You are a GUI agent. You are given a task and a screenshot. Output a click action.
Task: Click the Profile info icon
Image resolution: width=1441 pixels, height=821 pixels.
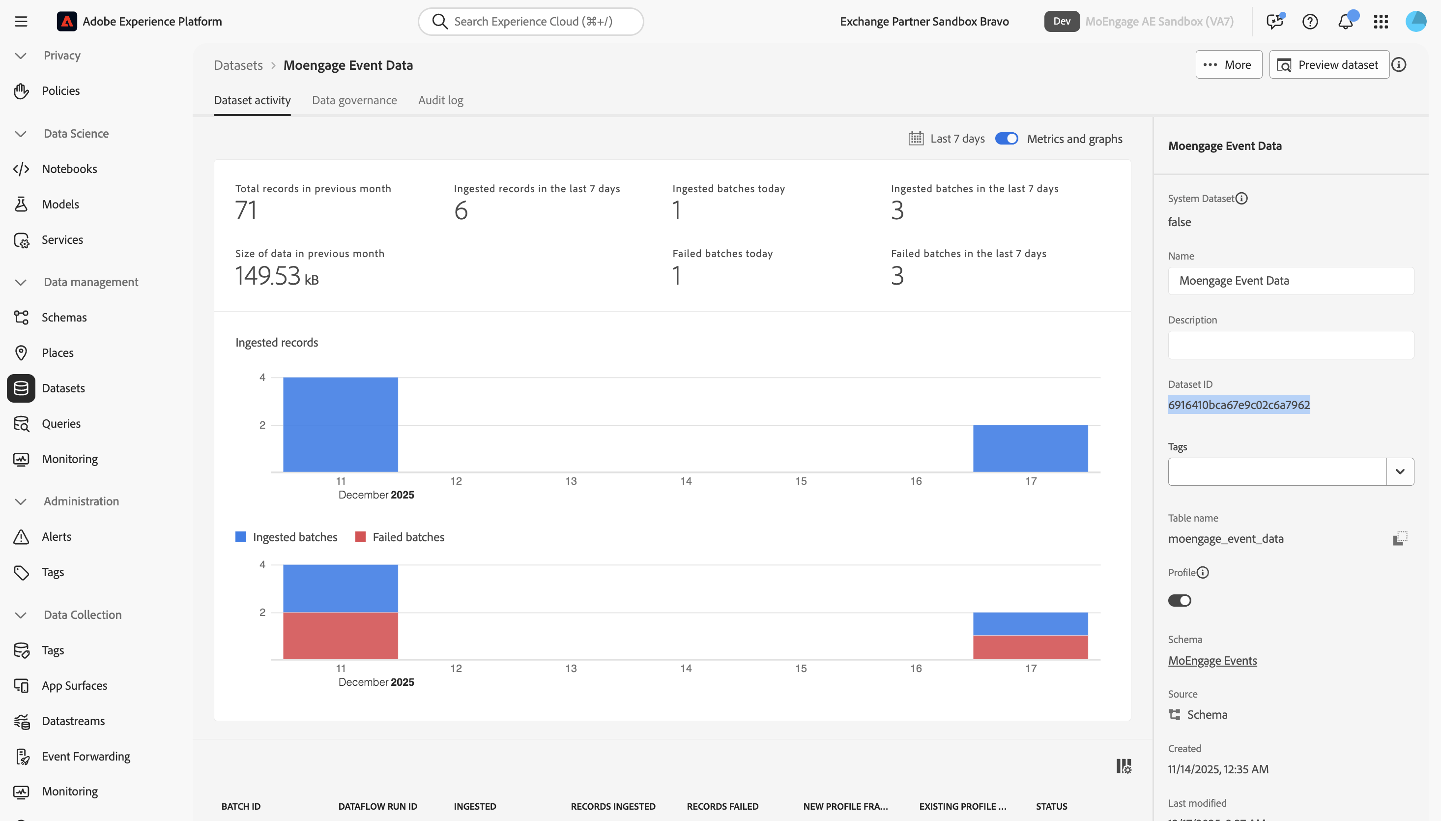pos(1203,572)
